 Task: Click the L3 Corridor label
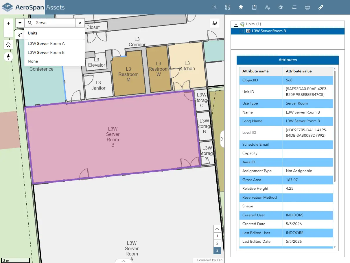137,42
